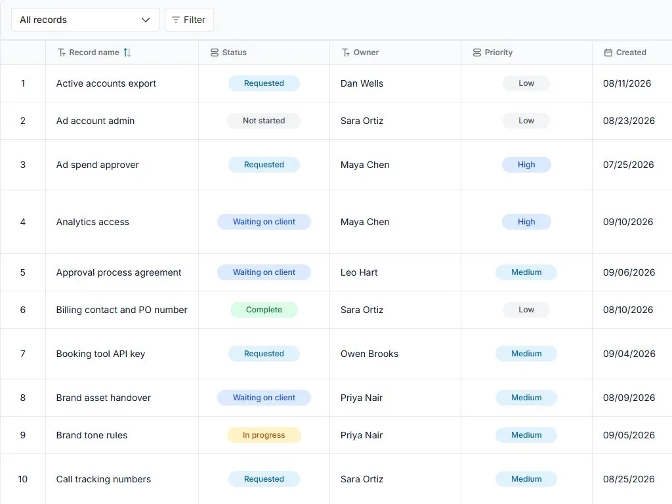Open the Ad account admin record
Viewport: 672px width, 504px height.
pyautogui.click(x=95, y=121)
